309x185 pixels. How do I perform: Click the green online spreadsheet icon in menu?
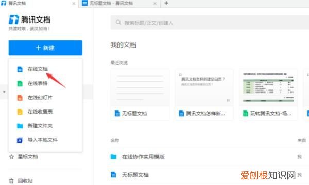(x=20, y=84)
